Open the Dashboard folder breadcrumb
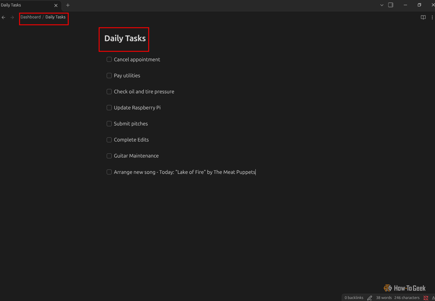Image resolution: width=435 pixels, height=301 pixels. pos(31,17)
